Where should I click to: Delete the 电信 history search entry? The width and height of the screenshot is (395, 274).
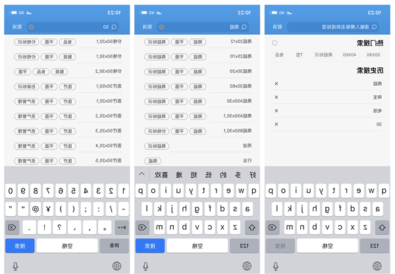point(276,111)
